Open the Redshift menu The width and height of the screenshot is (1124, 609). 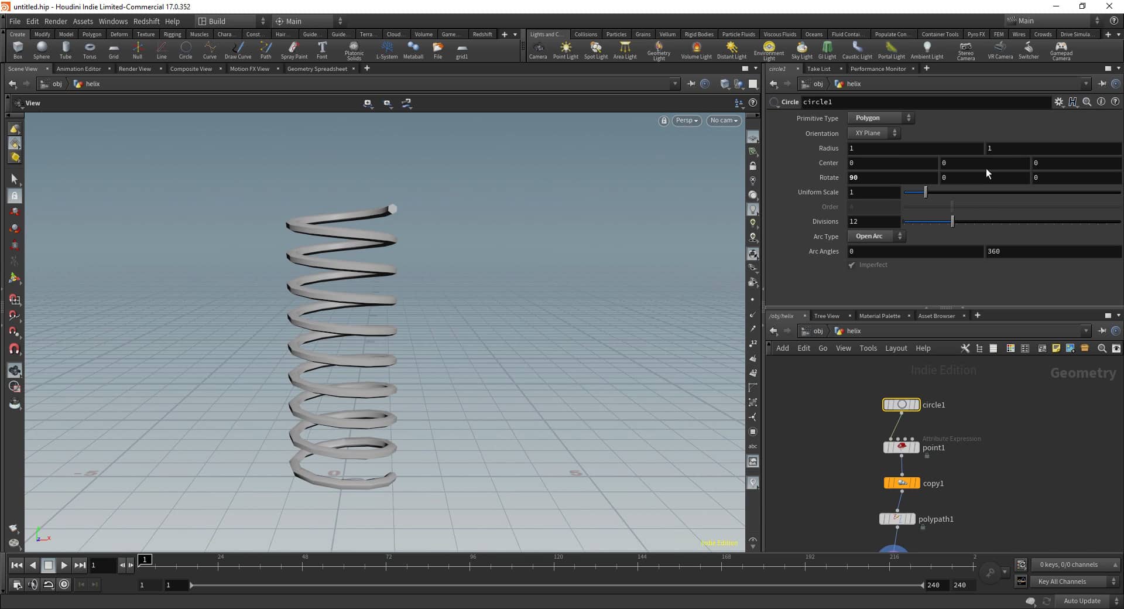(x=146, y=21)
